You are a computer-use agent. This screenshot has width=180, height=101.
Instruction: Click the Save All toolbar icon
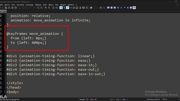tap(6, 8)
